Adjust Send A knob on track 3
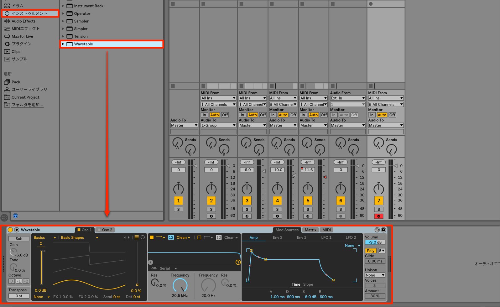This screenshot has height=307, width=500. 246,143
